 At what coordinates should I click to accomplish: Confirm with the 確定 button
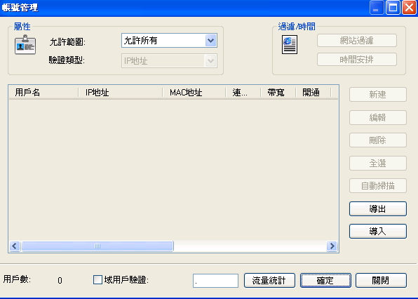pos(325,280)
